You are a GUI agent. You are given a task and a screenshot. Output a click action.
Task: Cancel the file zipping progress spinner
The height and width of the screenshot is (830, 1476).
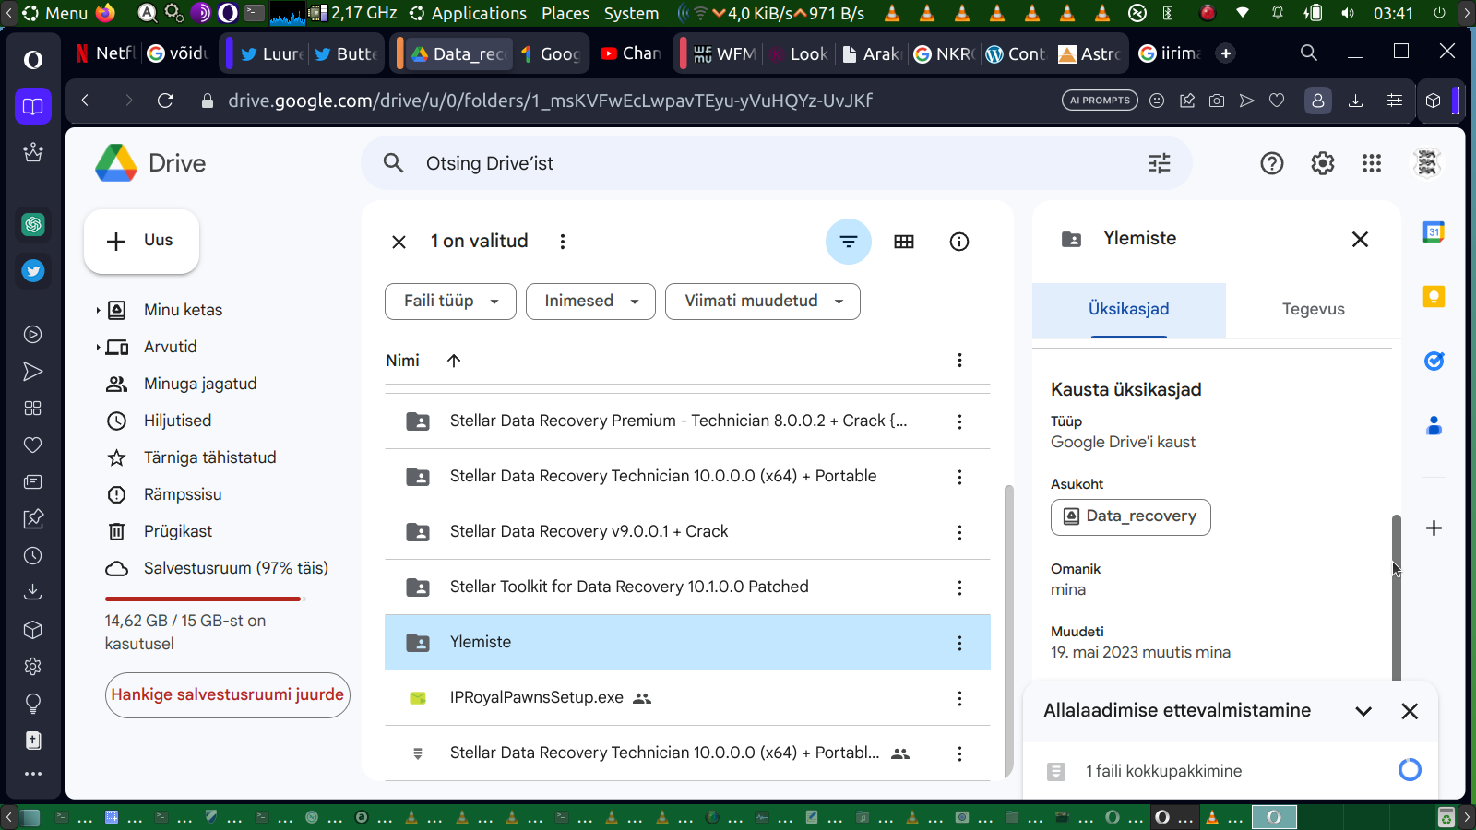(x=1410, y=770)
